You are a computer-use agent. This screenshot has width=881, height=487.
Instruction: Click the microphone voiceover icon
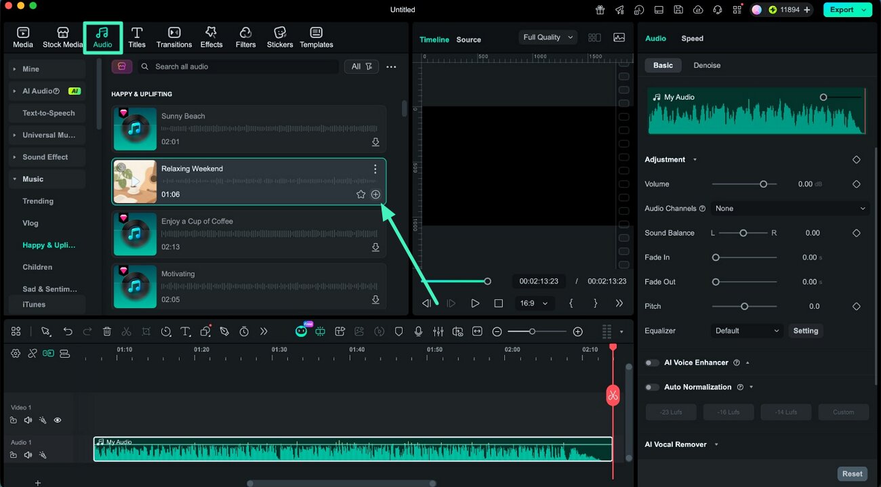coord(419,331)
